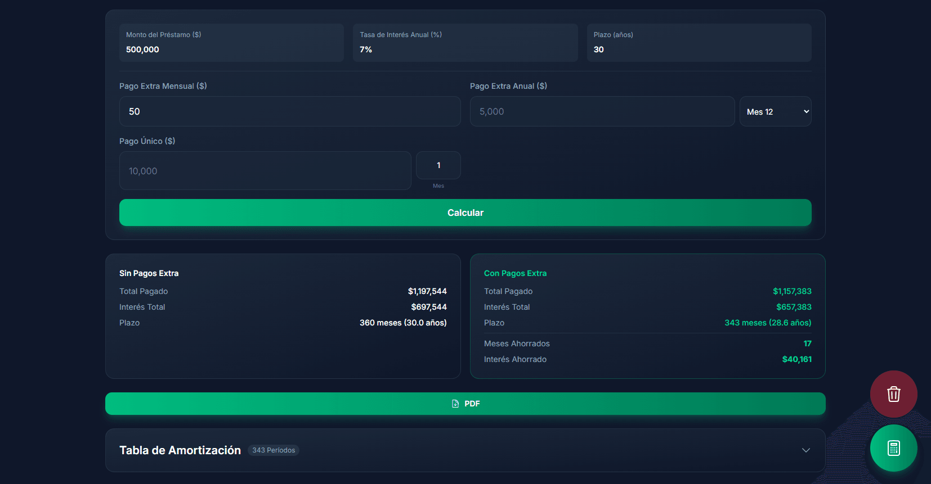This screenshot has width=931, height=484.
Task: Click the Calcular button
Action: (465, 212)
